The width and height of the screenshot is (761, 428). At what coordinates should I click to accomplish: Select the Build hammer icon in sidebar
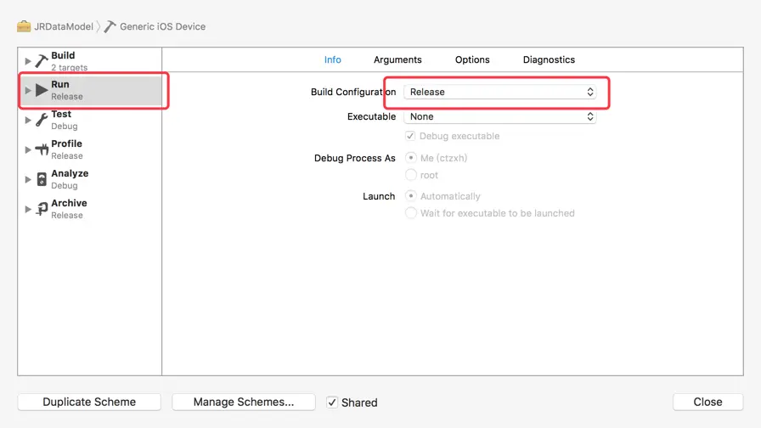pyautogui.click(x=42, y=61)
